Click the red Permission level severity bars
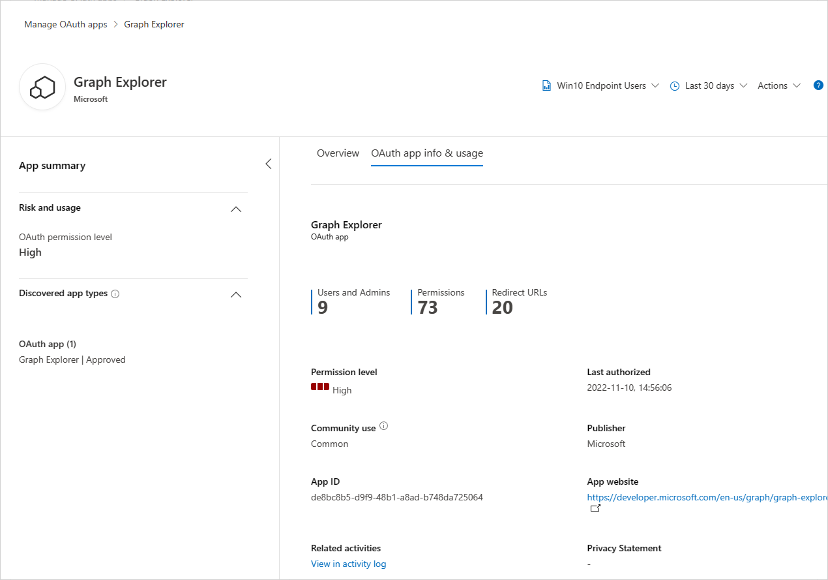 click(319, 386)
